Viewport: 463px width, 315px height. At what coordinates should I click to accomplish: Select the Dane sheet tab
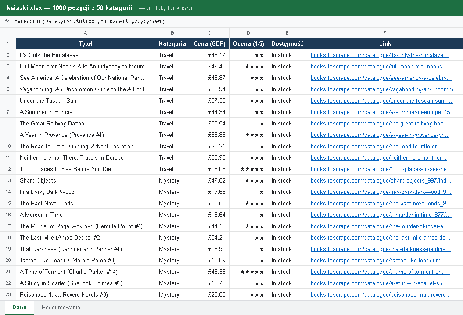pyautogui.click(x=19, y=308)
